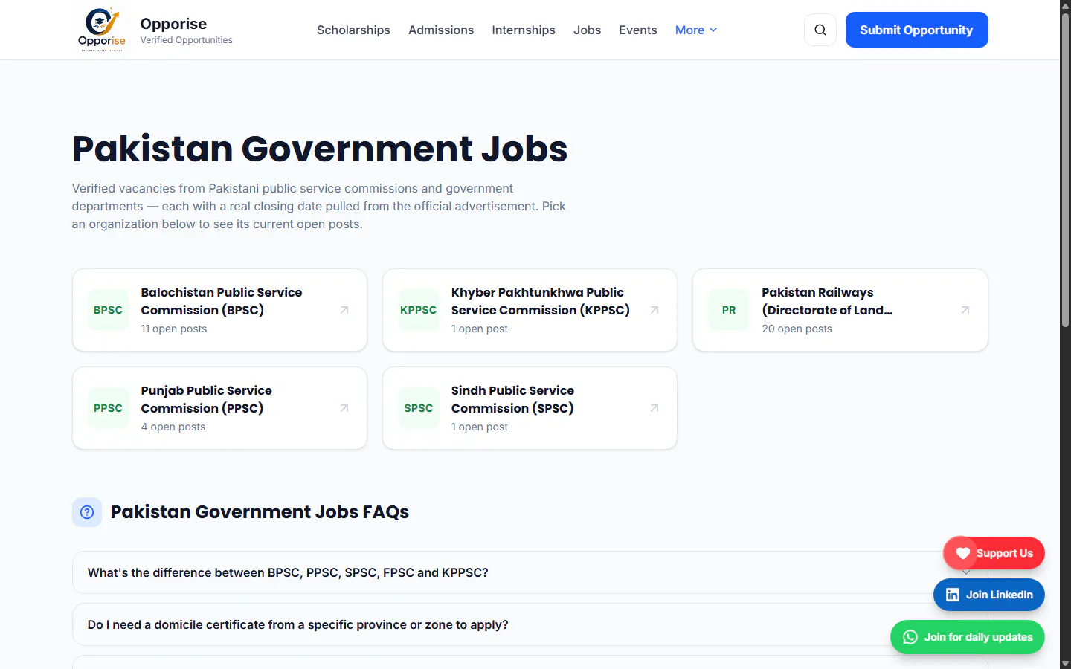Click the SPSC badge icon
This screenshot has height=669, width=1071.
point(418,408)
